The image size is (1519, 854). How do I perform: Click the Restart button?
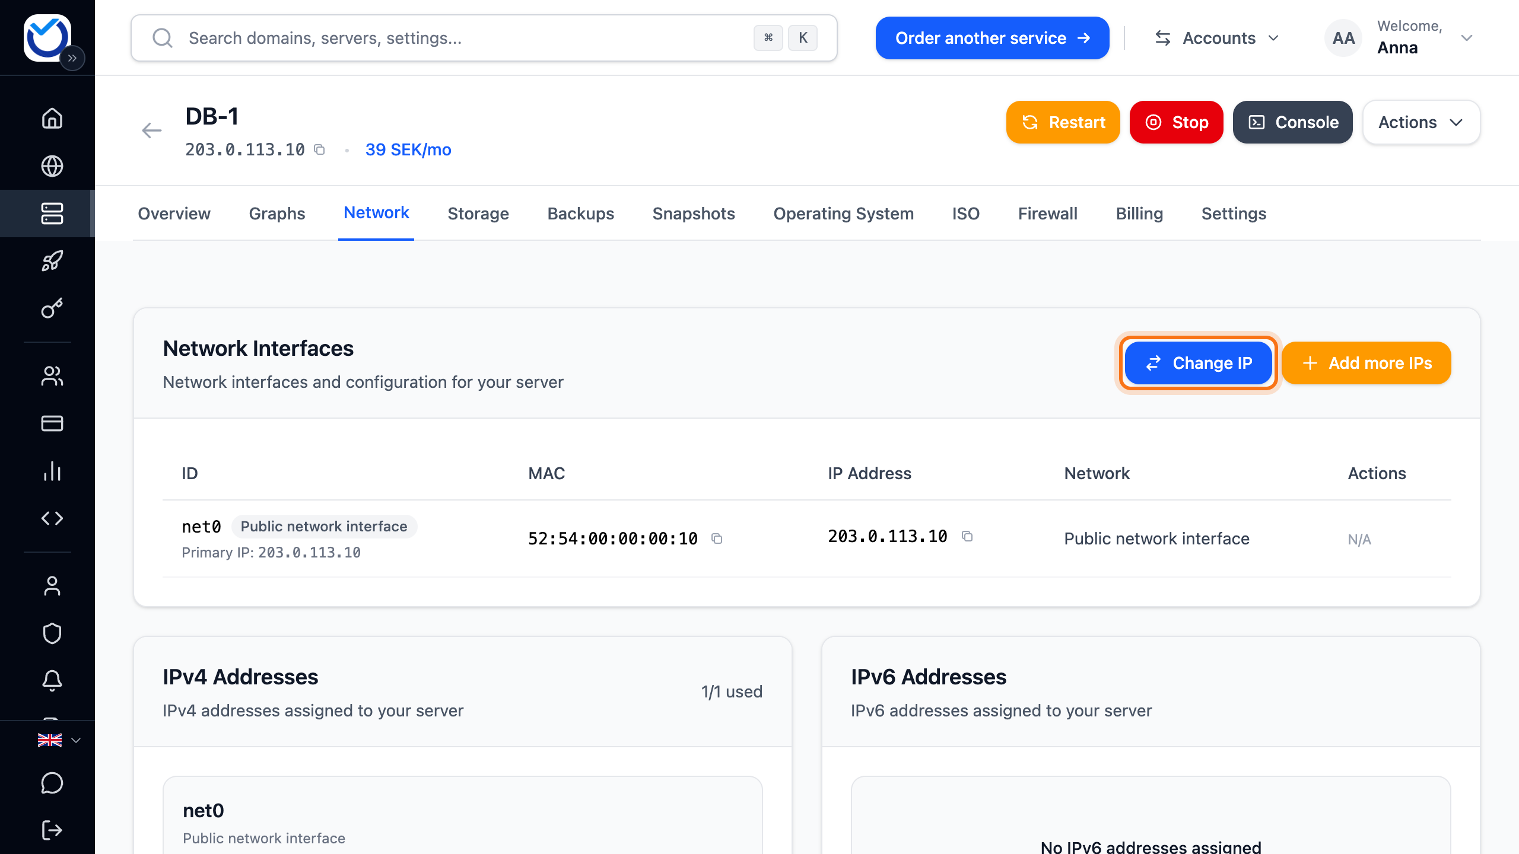1063,122
